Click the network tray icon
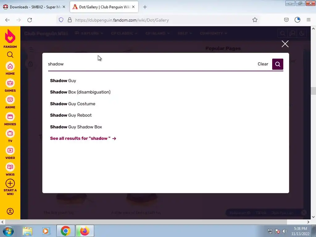316x237 pixels. click(x=270, y=231)
